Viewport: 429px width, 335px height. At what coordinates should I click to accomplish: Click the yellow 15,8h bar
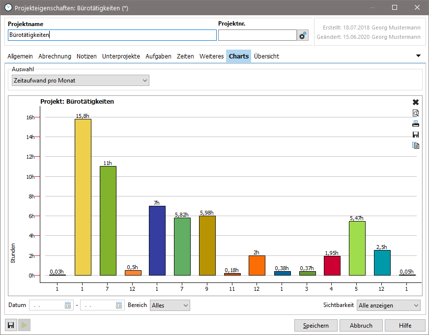(x=83, y=196)
